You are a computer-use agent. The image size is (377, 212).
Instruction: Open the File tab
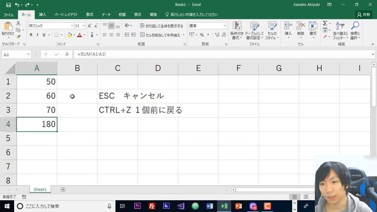point(8,15)
